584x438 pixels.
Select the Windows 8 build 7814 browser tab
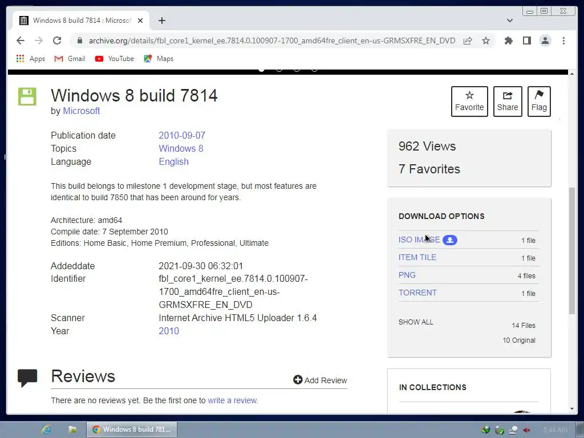[x=81, y=21]
